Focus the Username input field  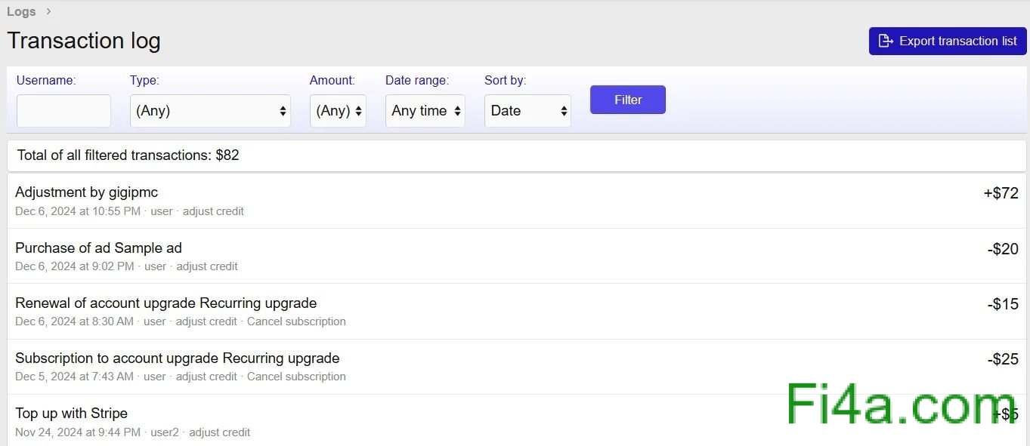point(63,111)
